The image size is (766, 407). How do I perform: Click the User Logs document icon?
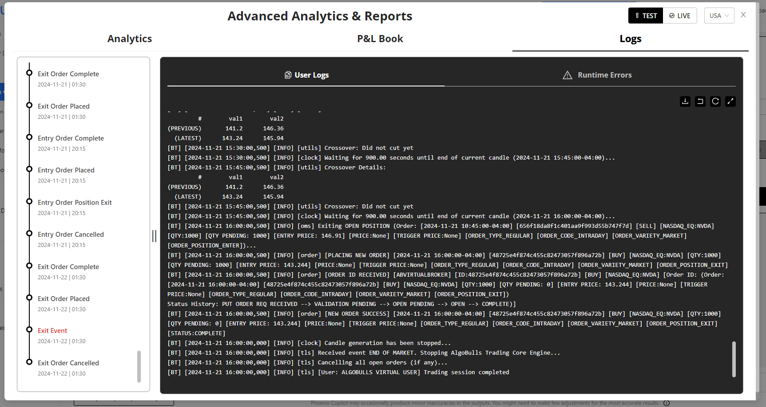coord(288,75)
